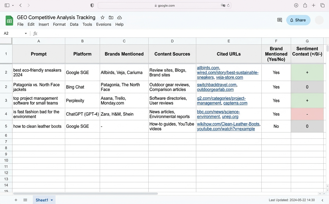Open the veja-store.com link
This screenshot has height=204, width=329.
click(229, 77)
